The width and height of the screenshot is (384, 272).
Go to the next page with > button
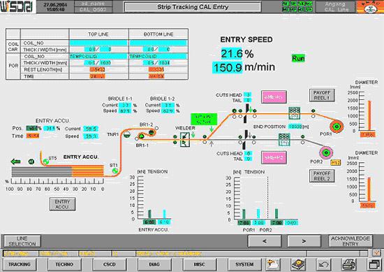pyautogui.click(x=304, y=241)
